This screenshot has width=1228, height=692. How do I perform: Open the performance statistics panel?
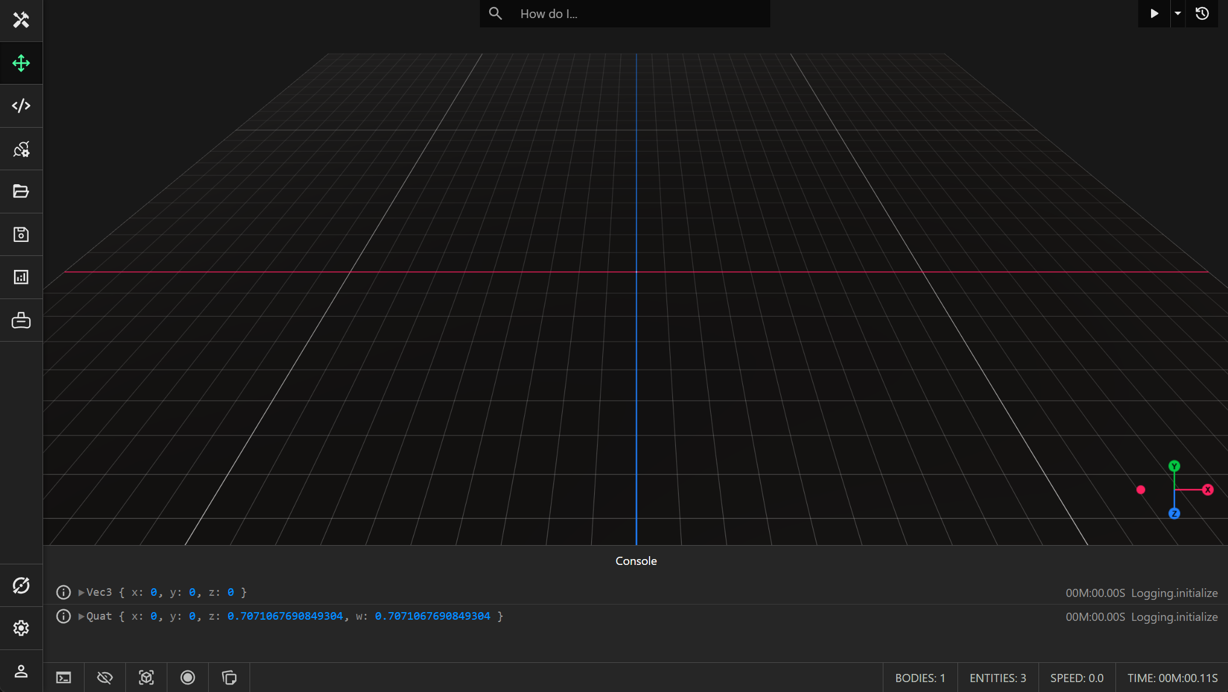(21, 277)
